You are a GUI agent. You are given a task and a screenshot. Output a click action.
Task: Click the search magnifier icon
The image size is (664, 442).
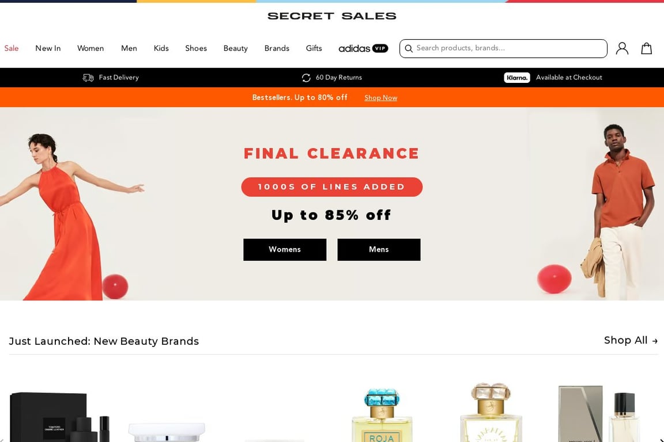click(409, 49)
